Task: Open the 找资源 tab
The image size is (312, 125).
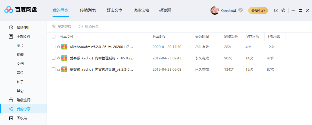Action: [165, 10]
